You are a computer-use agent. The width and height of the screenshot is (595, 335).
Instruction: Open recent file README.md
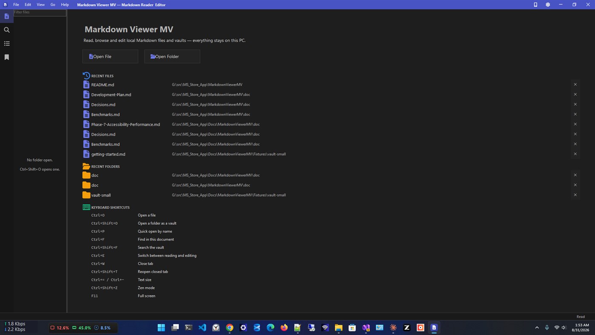tap(102, 85)
